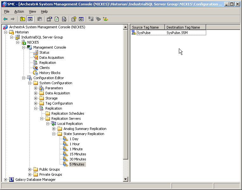Click Data Acquisition icon under Management Console
Image resolution: width=242 pixels, height=190 pixels.
click(36, 58)
